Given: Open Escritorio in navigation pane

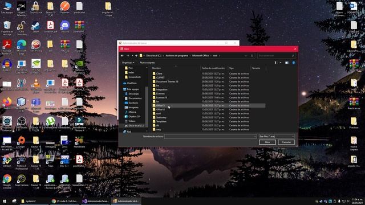Looking at the screenshot, I should tap(133, 103).
